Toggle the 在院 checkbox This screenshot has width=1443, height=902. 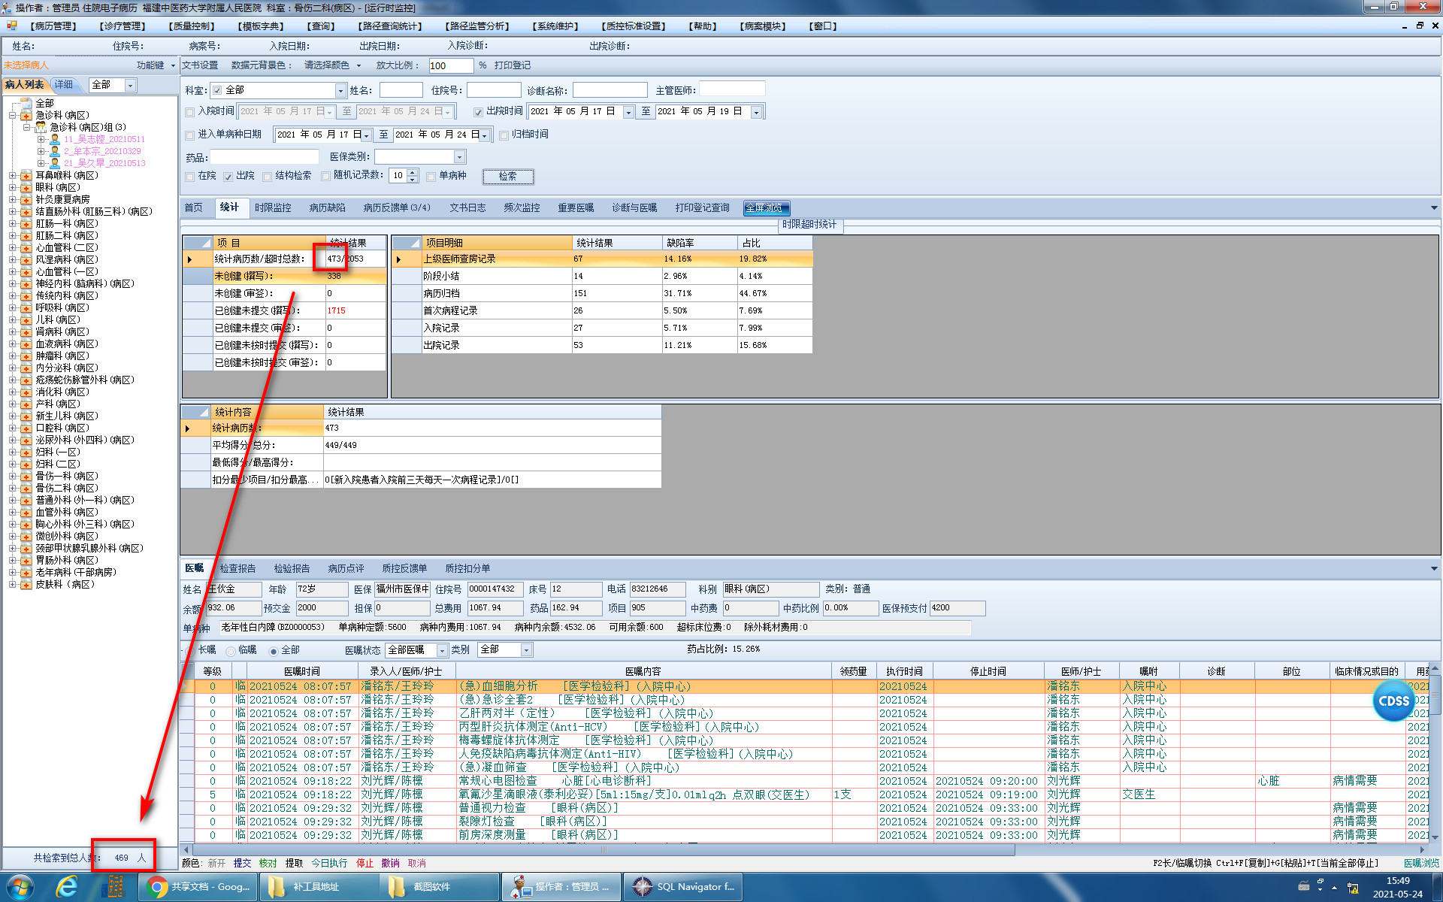click(190, 176)
